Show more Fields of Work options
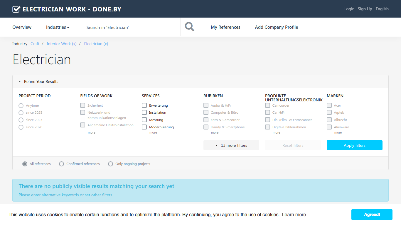This screenshot has height=225, width=401. point(92,133)
